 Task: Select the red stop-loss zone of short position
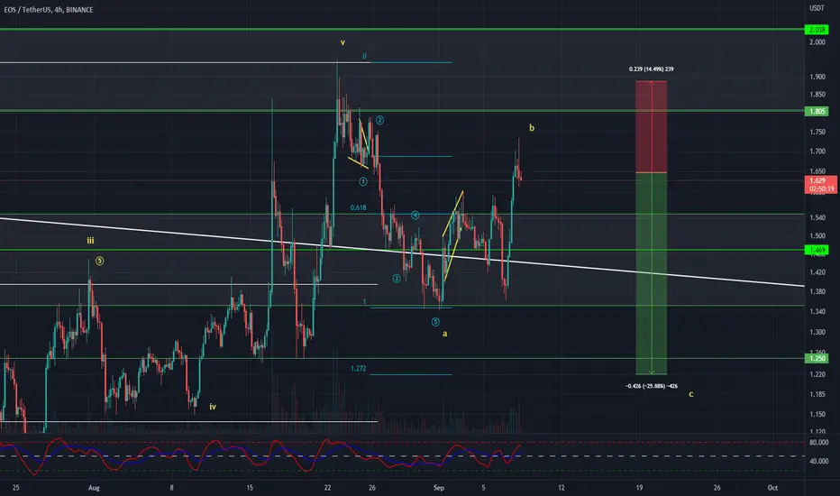(652, 127)
